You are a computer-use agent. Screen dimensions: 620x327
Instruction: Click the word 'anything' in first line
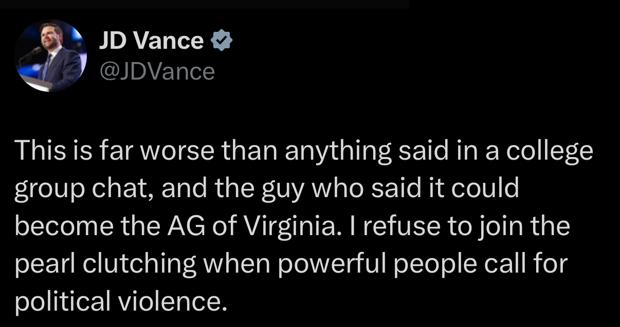[x=321, y=152]
